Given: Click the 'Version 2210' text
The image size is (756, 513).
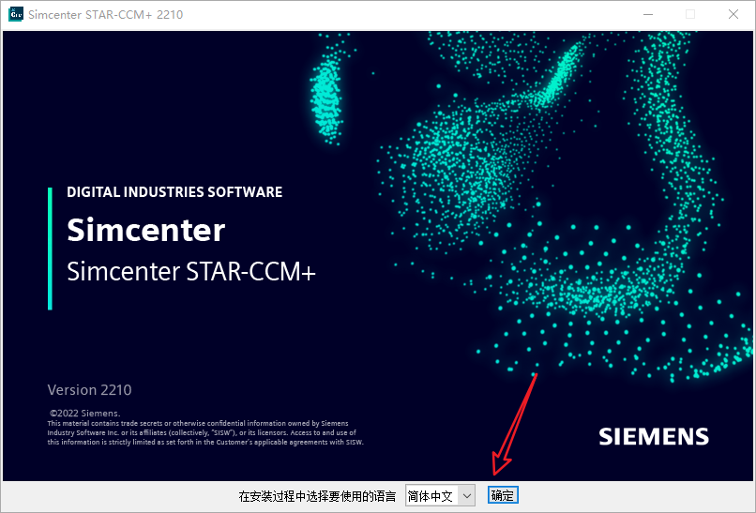Looking at the screenshot, I should pos(90,389).
